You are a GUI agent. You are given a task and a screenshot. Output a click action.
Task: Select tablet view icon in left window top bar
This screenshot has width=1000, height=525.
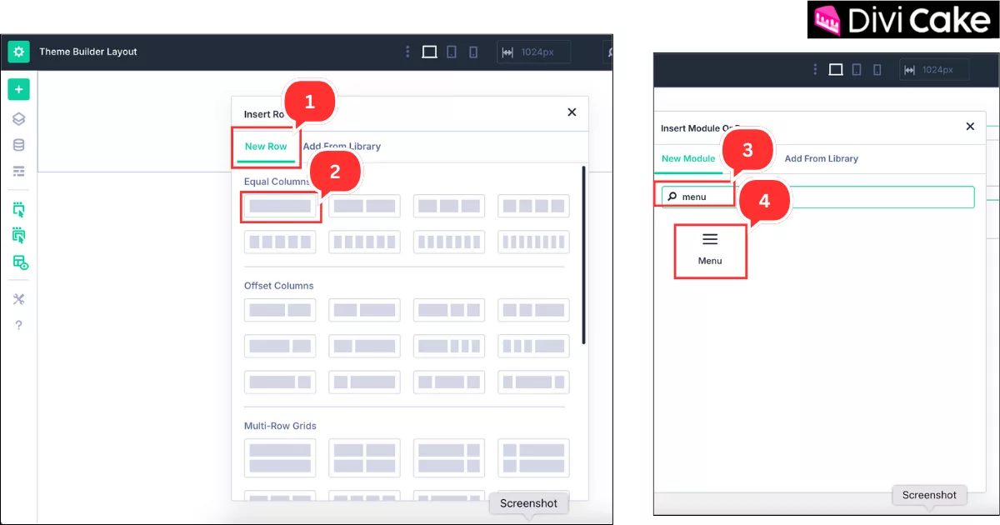[x=452, y=52]
